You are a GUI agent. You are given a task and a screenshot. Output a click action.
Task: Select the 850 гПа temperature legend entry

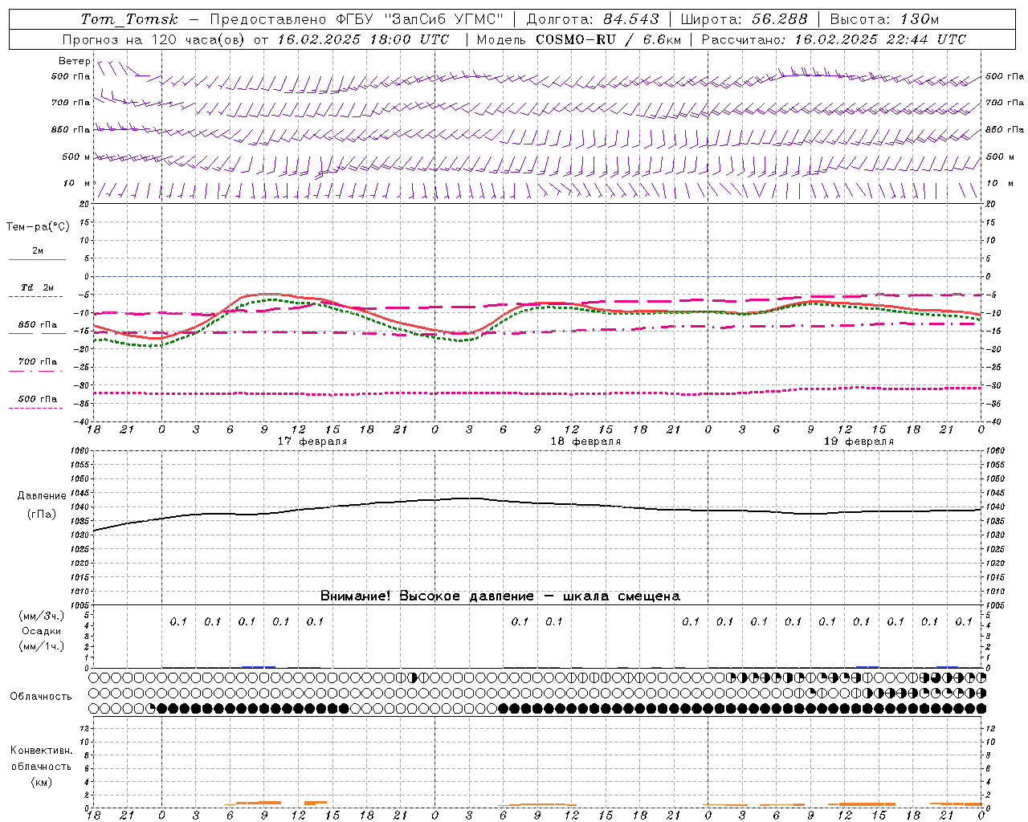point(37,325)
